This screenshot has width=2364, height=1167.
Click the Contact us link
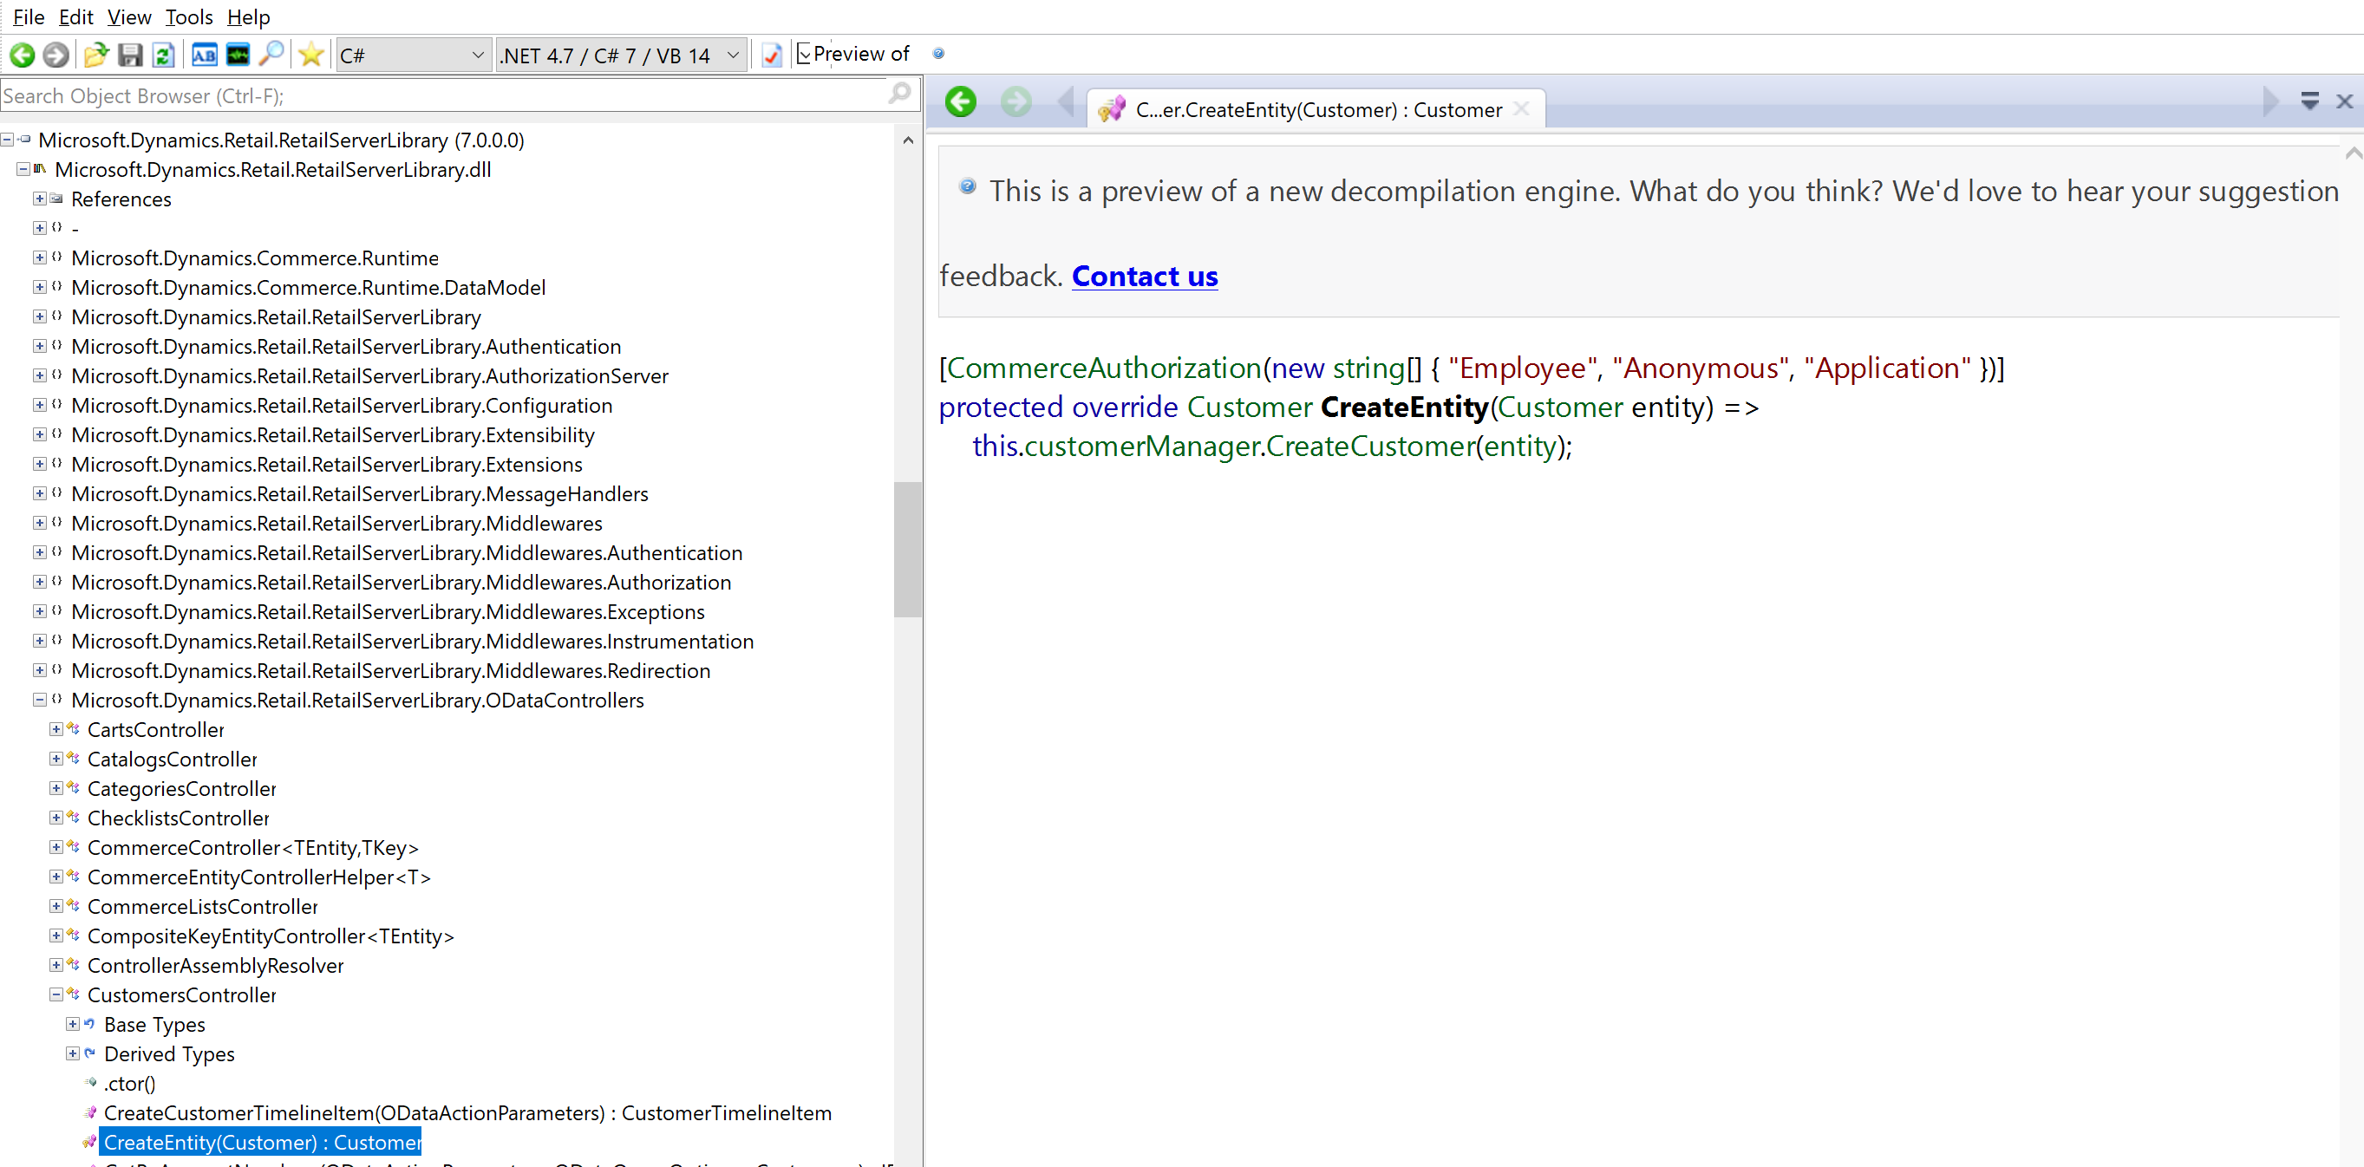[x=1145, y=277]
